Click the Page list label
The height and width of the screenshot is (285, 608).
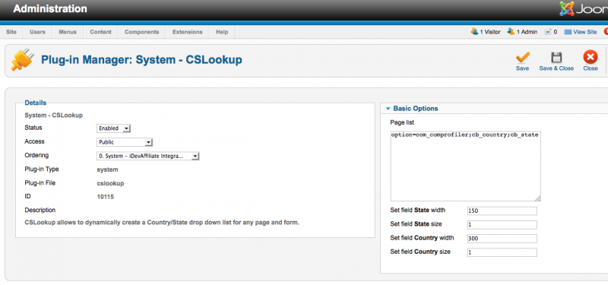click(x=402, y=122)
